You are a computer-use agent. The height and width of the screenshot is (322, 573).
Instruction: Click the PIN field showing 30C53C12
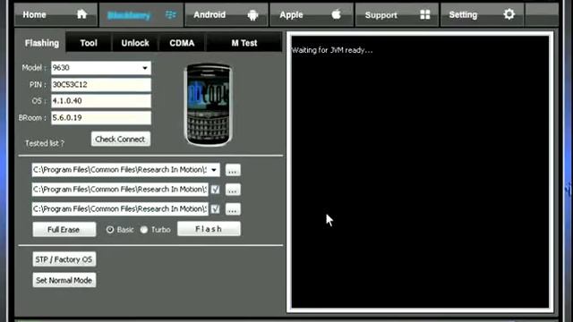[101, 85]
